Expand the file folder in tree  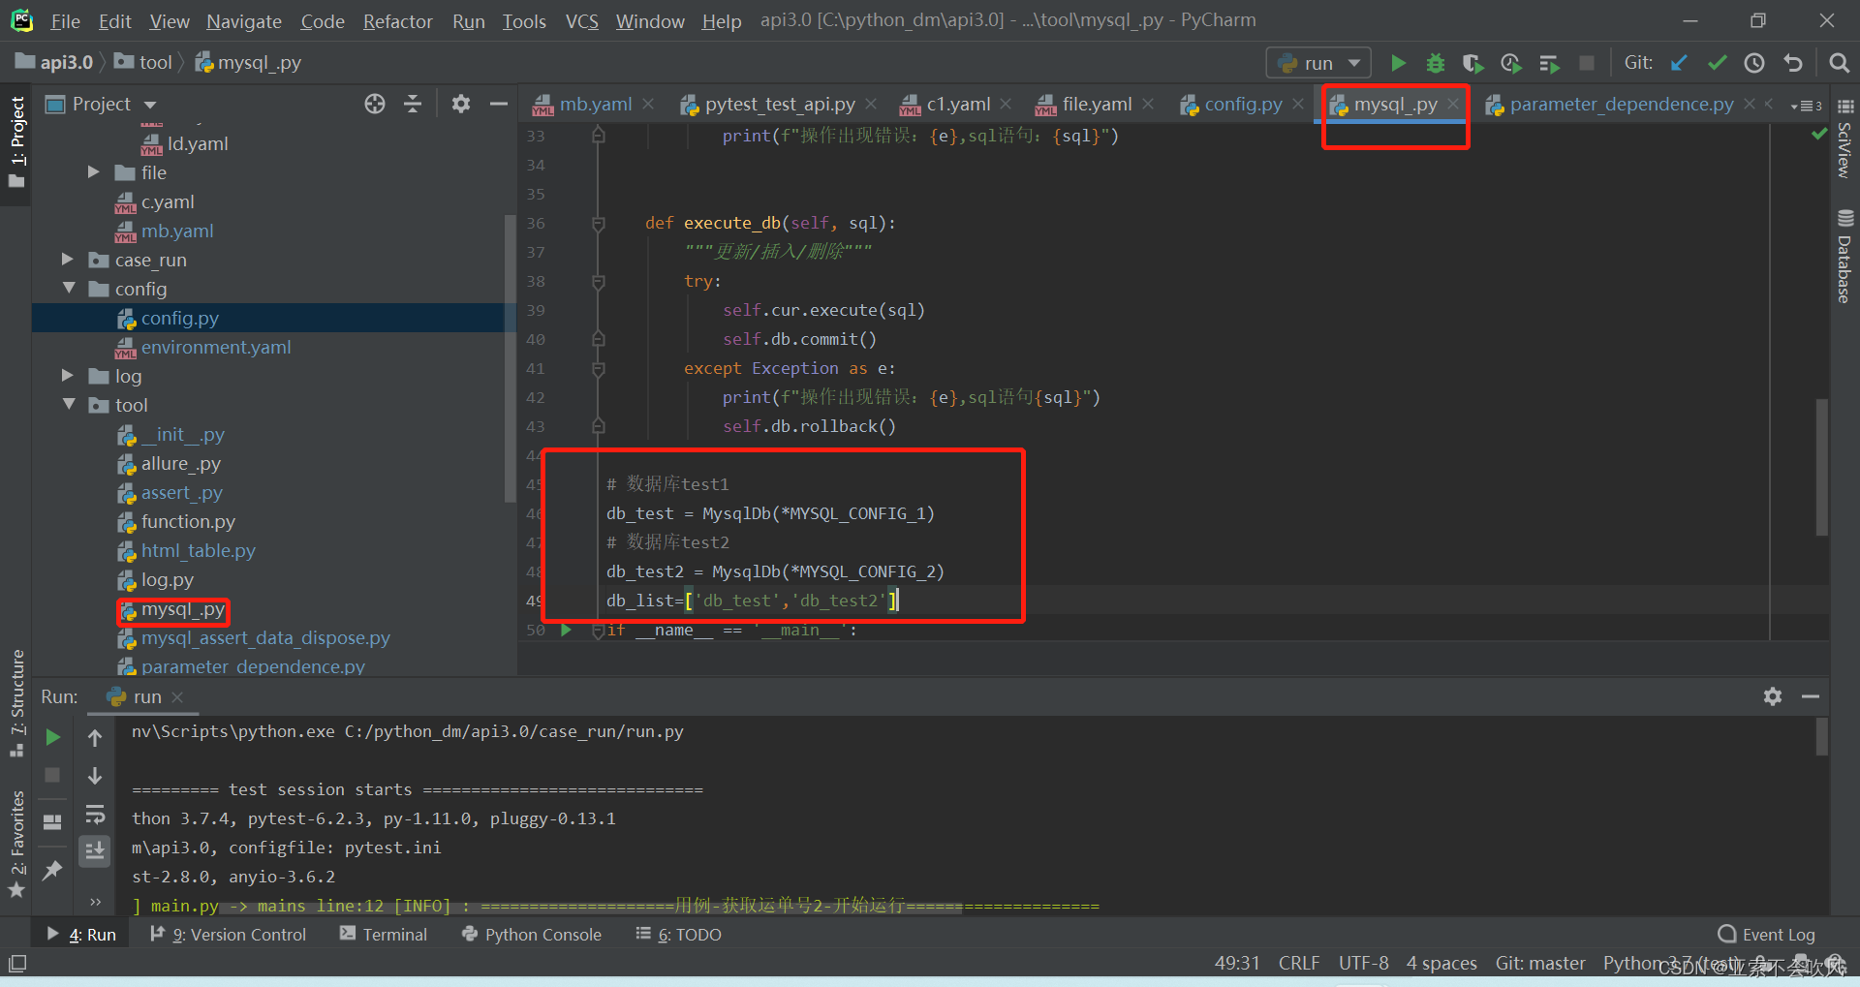pyautogui.click(x=94, y=171)
